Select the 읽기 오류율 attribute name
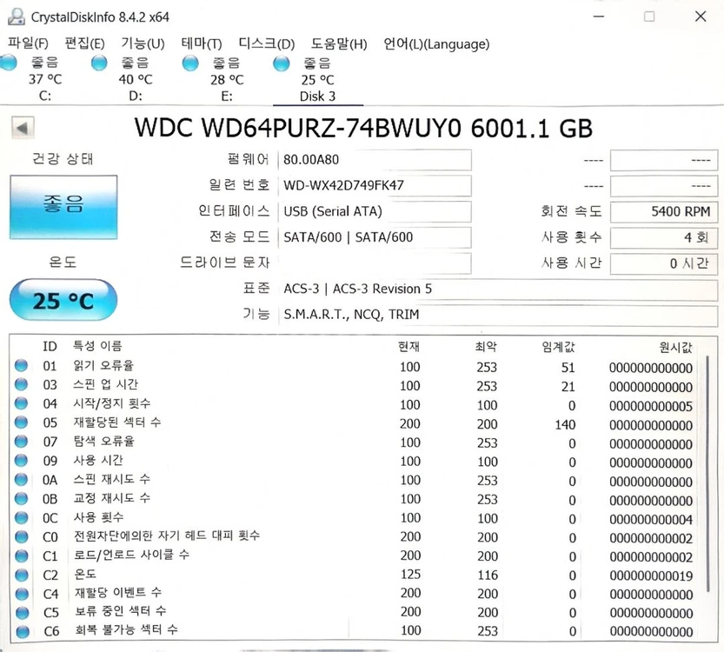The width and height of the screenshot is (724, 652). pyautogui.click(x=103, y=366)
